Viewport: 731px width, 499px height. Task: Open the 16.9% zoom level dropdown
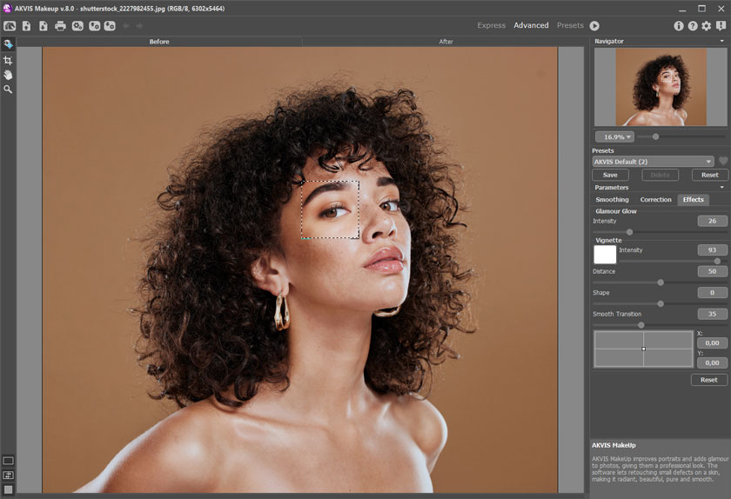(614, 137)
